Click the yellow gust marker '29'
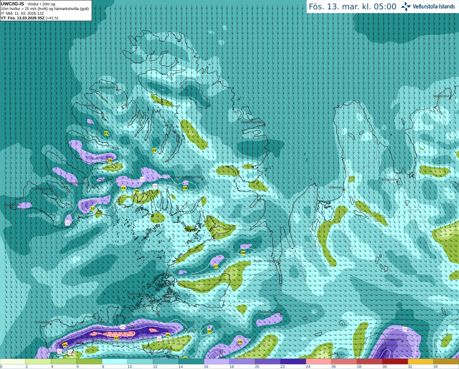The height and width of the screenshot is (369, 459). pos(110,160)
